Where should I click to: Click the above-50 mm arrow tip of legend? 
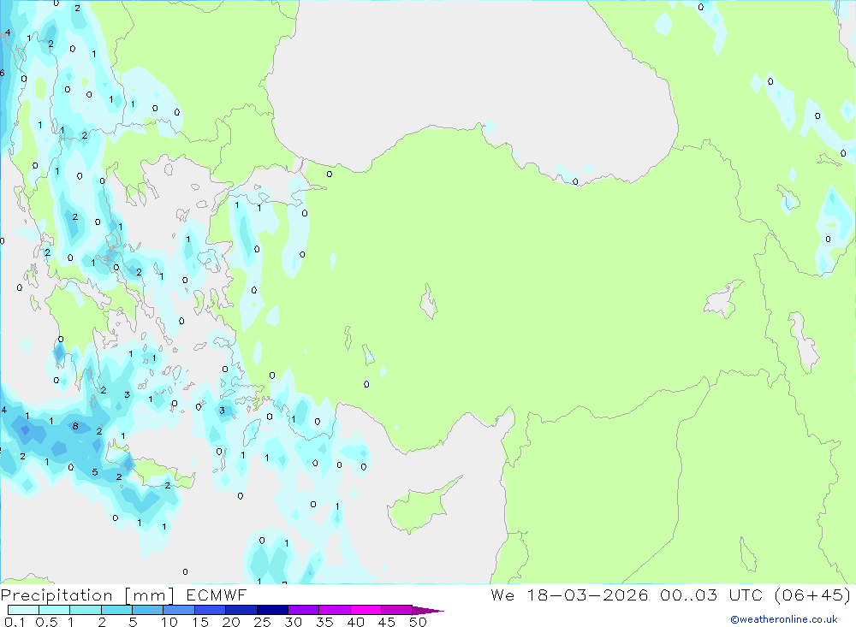pos(428,611)
